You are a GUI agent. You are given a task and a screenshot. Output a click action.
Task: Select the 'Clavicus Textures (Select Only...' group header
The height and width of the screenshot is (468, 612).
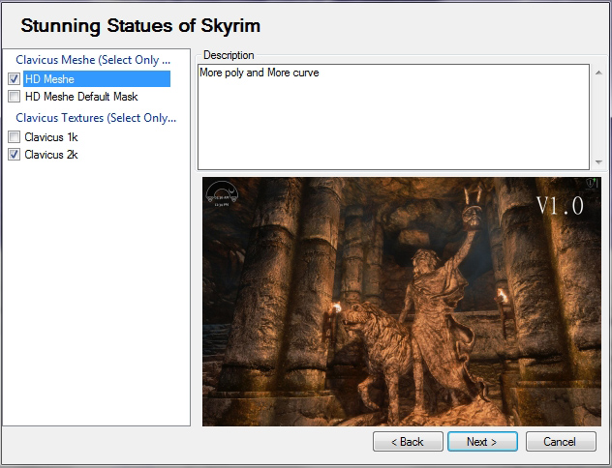pos(96,118)
